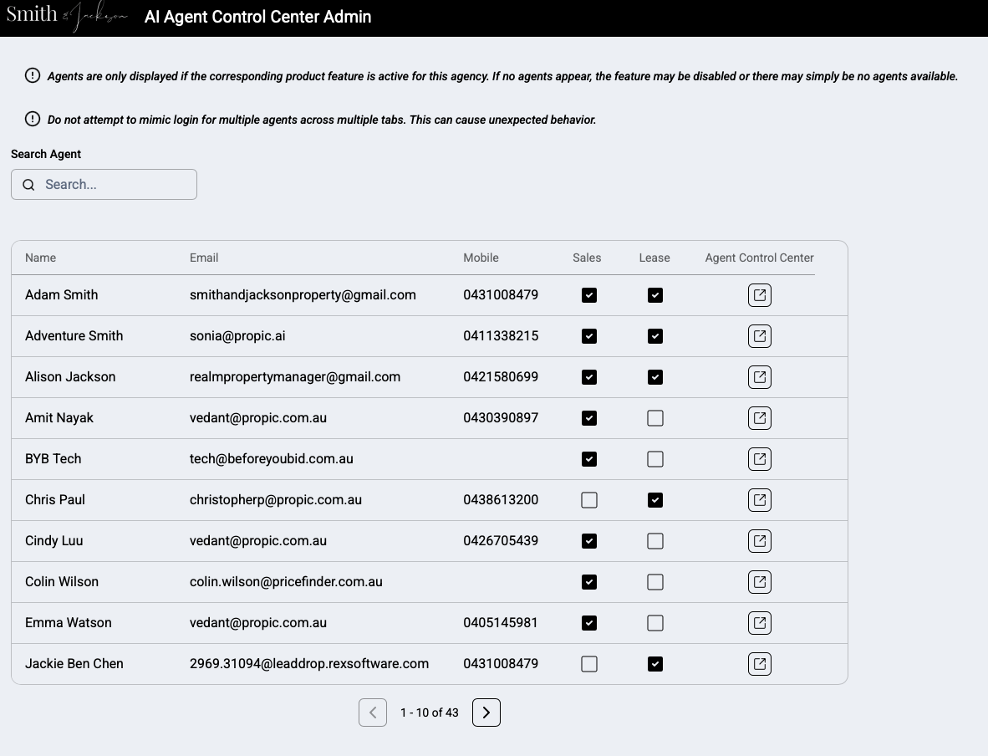The image size is (988, 756).
Task: Click the previous page arrow
Action: (373, 712)
